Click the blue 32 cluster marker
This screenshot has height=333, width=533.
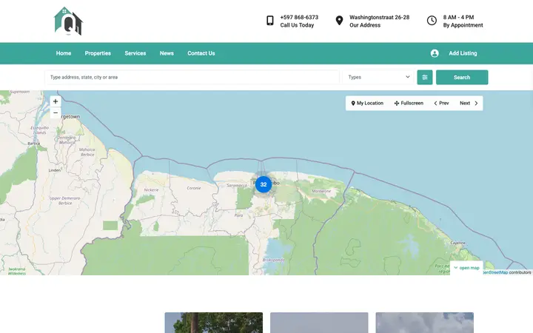coord(264,184)
